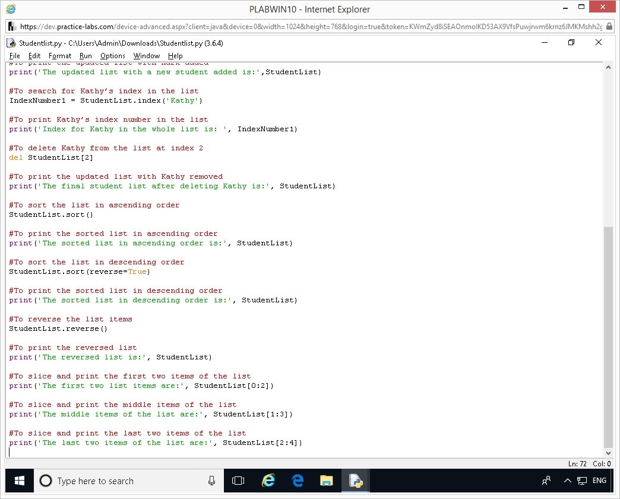Show hidden system tray icons
This screenshot has height=499, width=620.
pyautogui.click(x=567, y=481)
